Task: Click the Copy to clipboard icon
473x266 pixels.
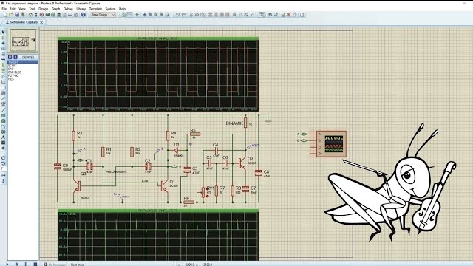Action: (x=197, y=15)
